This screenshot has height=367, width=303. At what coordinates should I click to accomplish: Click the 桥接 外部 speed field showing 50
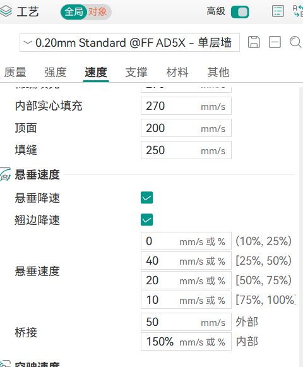(x=186, y=322)
